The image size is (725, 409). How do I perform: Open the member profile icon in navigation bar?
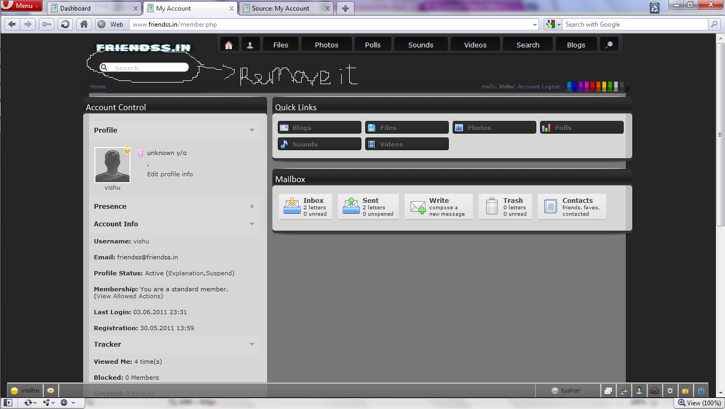pos(250,45)
